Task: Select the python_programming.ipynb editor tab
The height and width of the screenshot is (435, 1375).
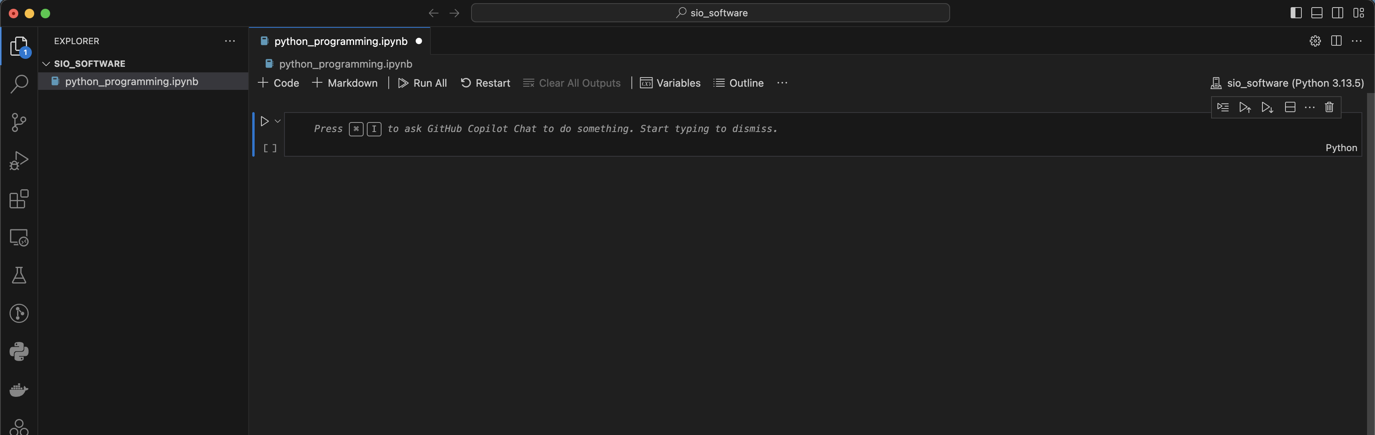Action: (340, 41)
